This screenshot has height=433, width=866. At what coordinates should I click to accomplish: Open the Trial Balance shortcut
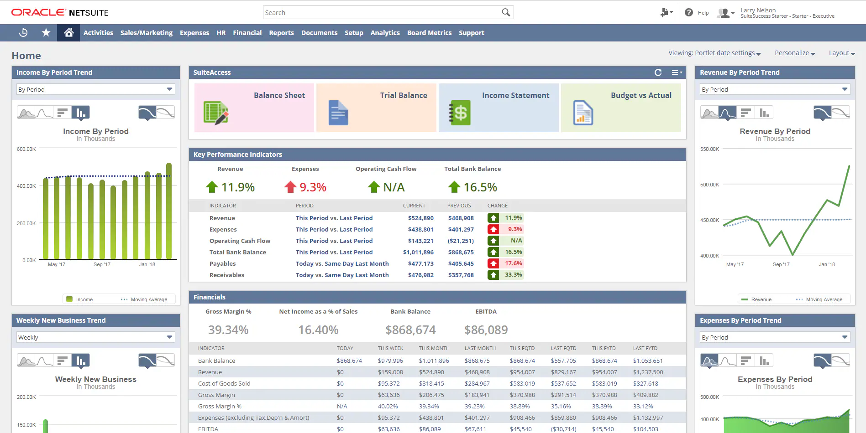(376, 108)
